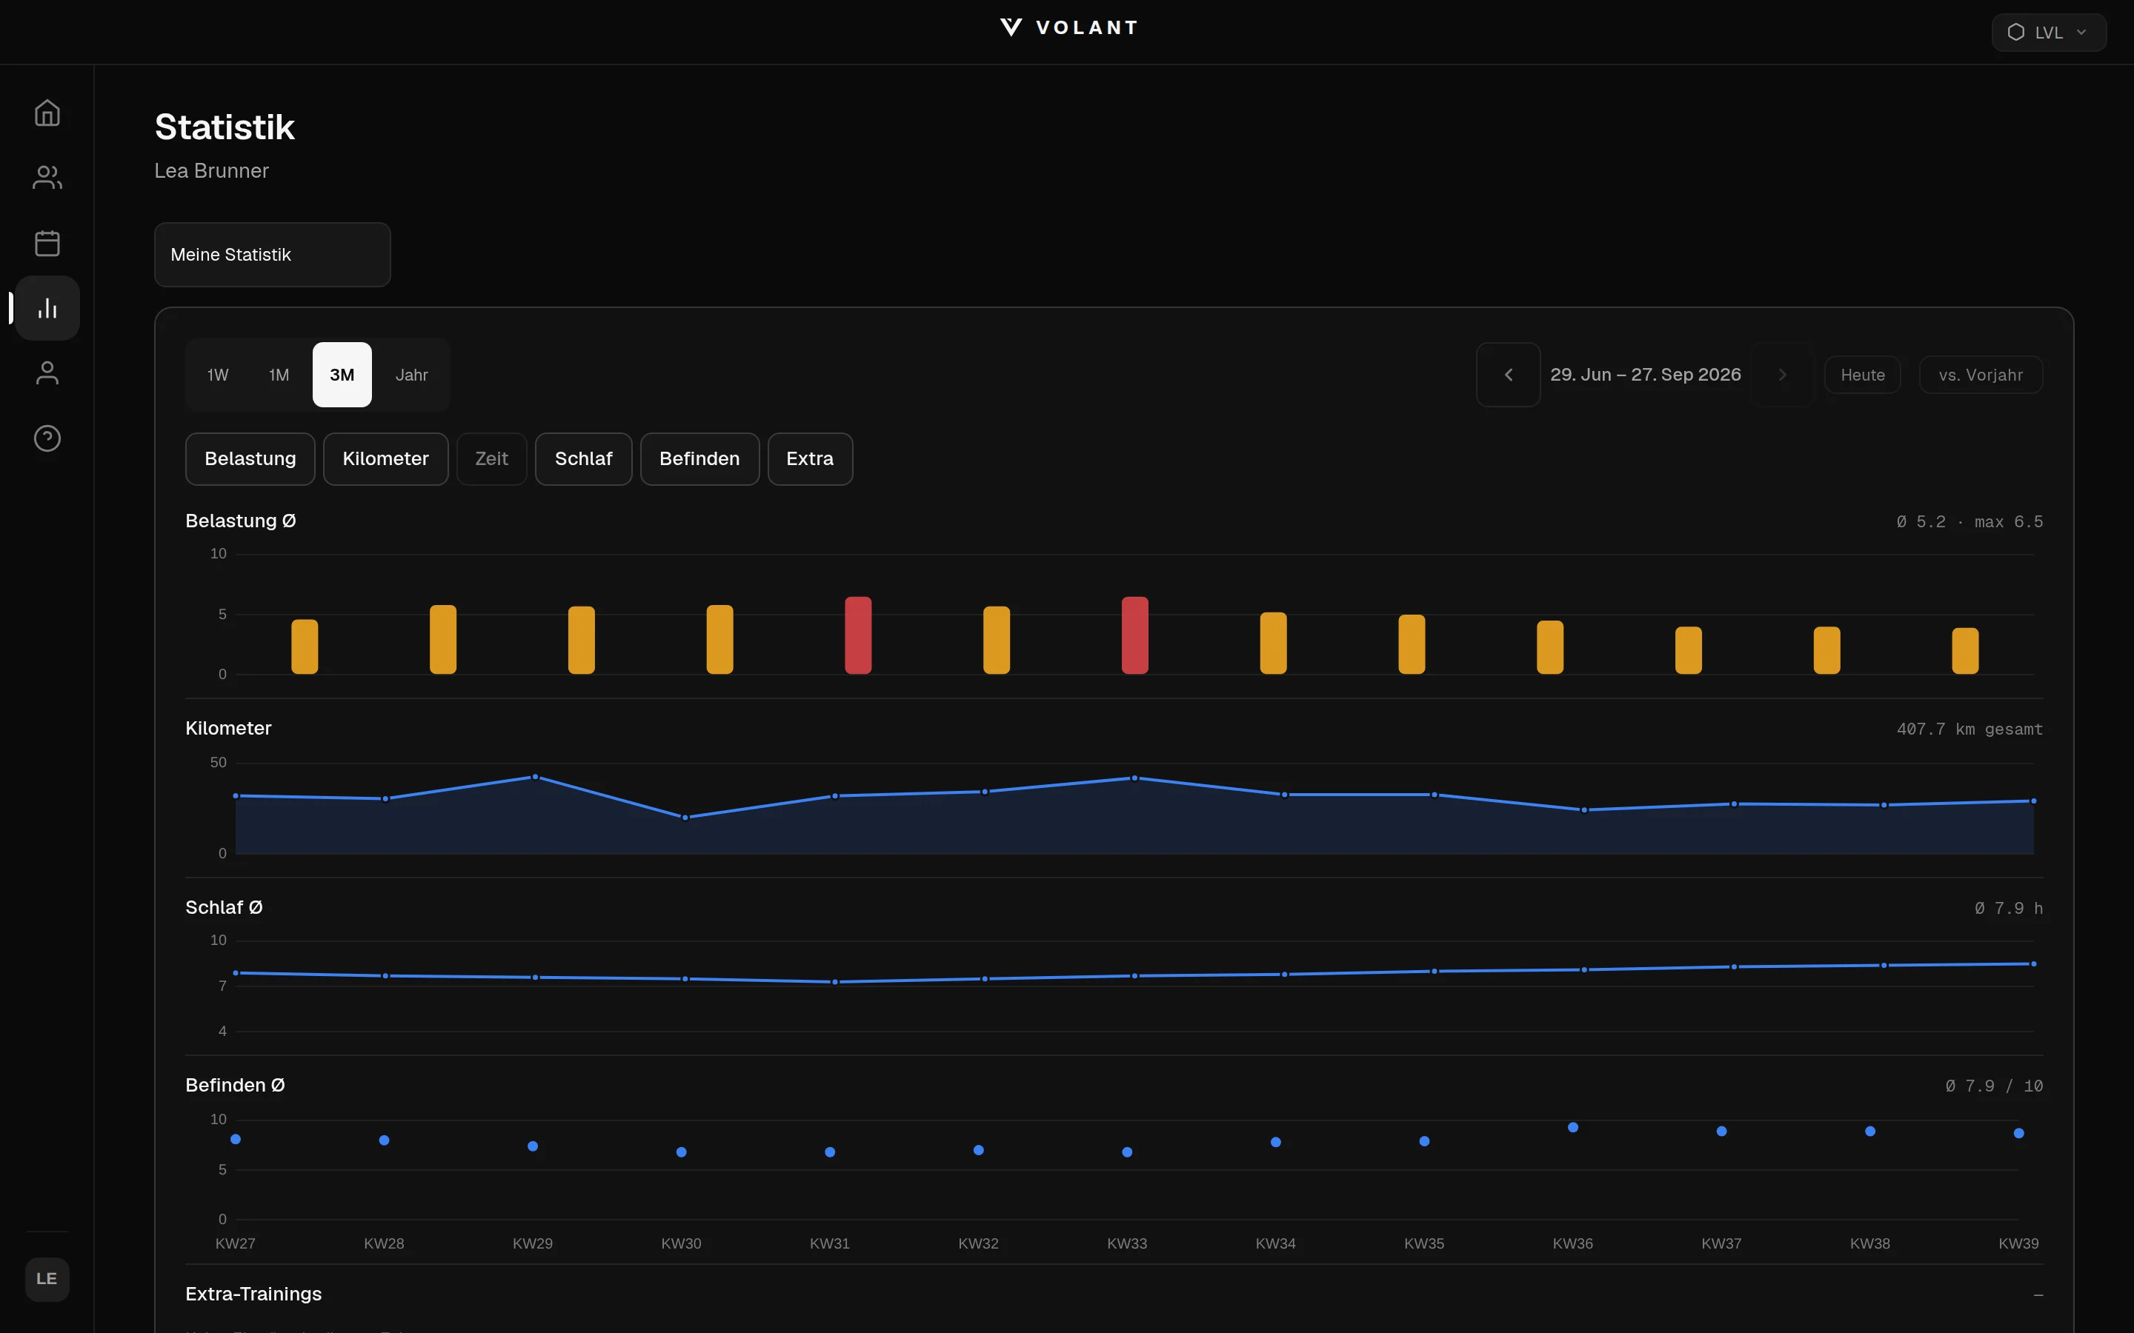2134x1333 pixels.
Task: Click the Volant logo at the top
Action: point(1068,27)
